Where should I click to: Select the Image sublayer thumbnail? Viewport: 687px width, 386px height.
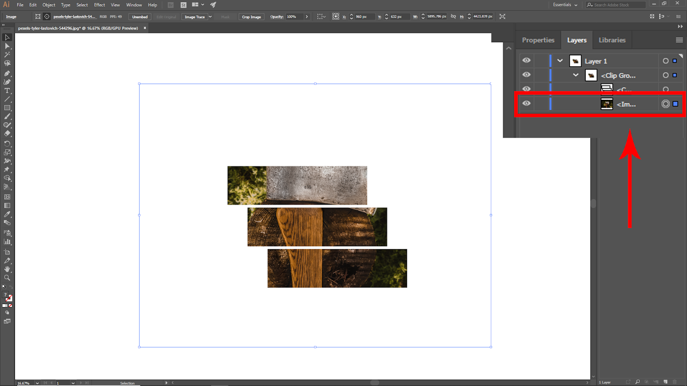pyautogui.click(x=607, y=104)
